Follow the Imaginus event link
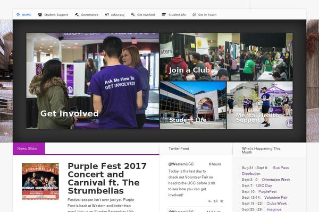 (x=274, y=209)
